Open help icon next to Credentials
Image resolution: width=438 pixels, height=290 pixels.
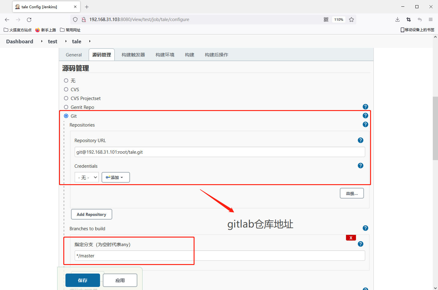(360, 166)
